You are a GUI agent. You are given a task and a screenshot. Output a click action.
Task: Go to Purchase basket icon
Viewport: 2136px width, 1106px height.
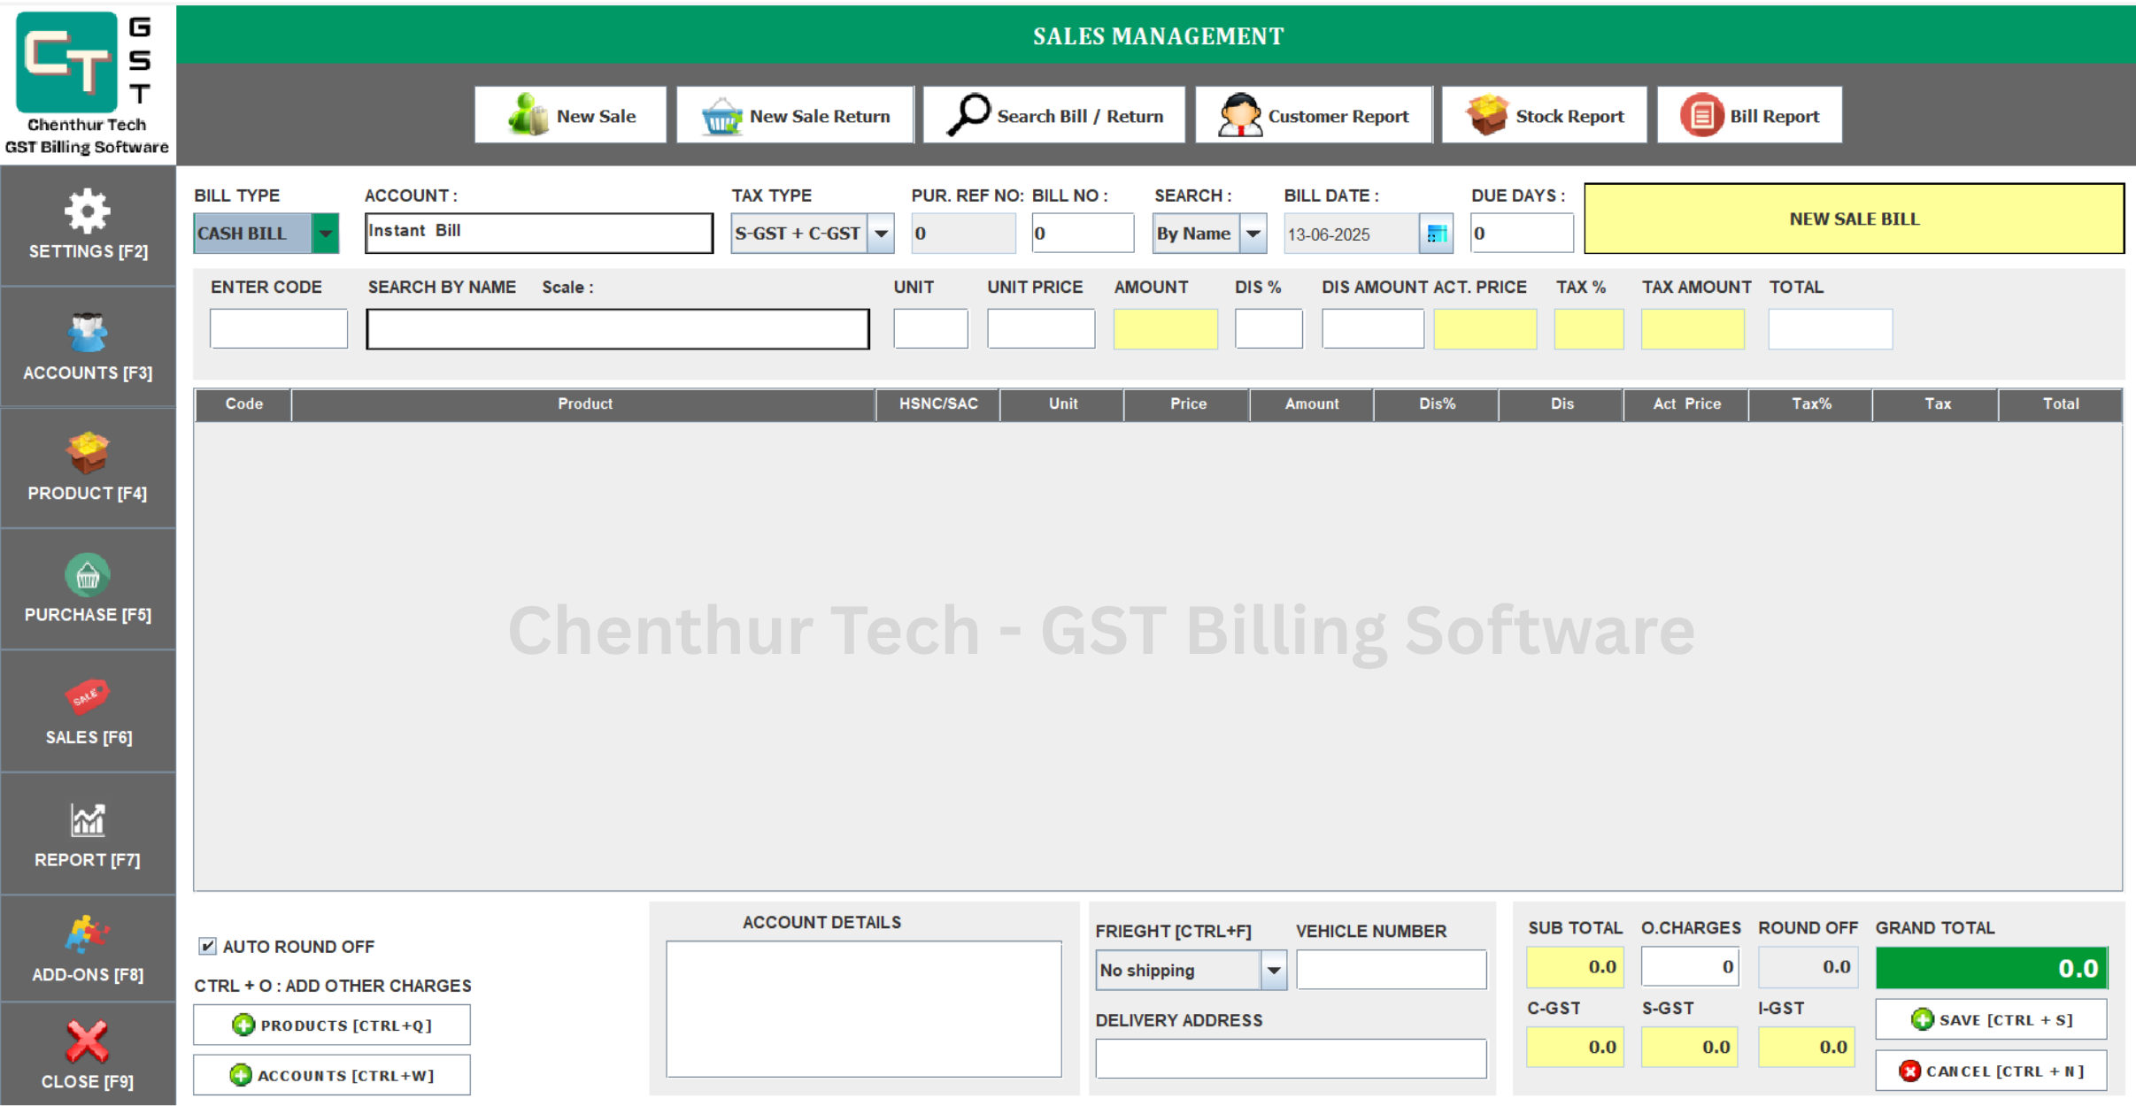(x=87, y=575)
